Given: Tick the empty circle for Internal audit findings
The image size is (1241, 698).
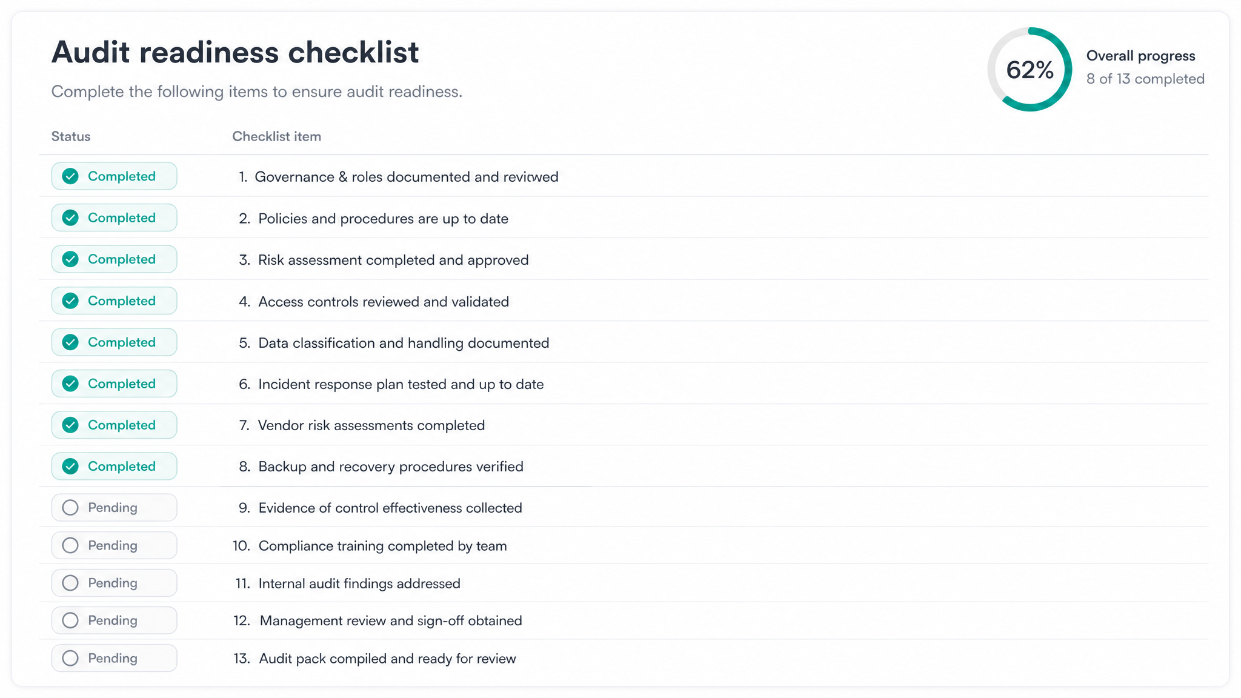Looking at the screenshot, I should click(x=70, y=583).
